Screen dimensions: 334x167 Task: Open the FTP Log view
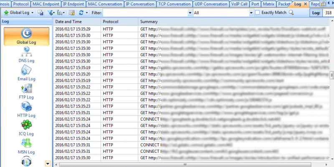point(26,91)
